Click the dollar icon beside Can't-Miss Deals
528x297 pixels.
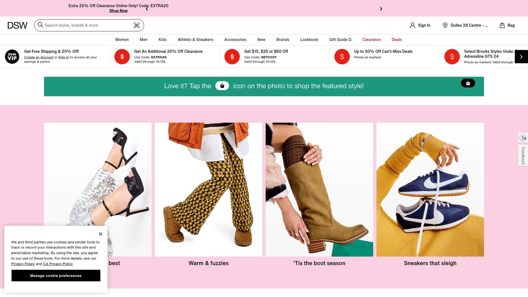[x=342, y=57]
